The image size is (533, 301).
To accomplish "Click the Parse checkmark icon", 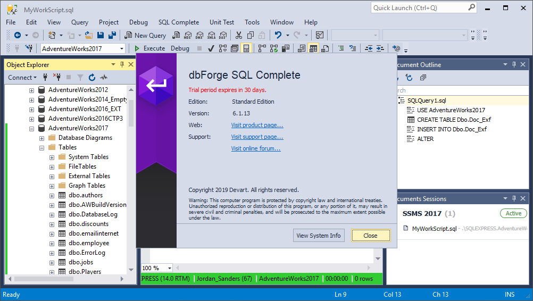I will (x=211, y=48).
